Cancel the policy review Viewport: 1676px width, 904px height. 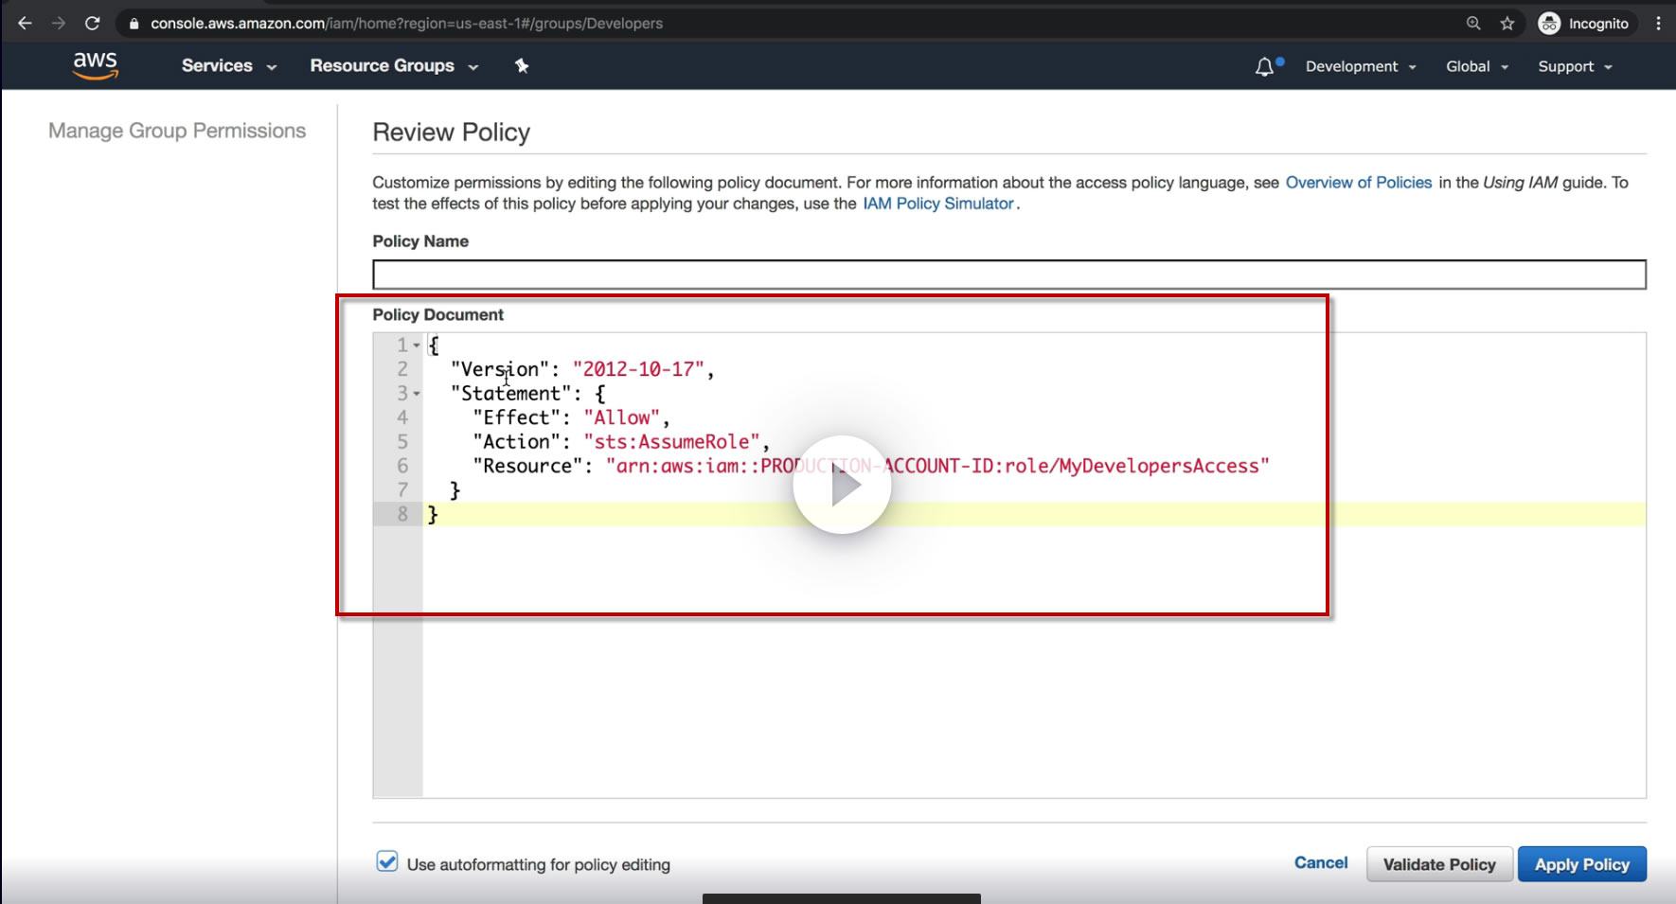[1321, 862]
